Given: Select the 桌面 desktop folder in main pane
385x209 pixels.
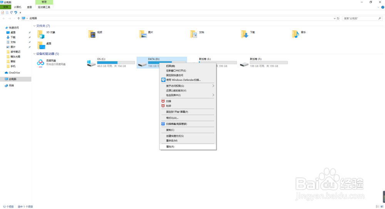Looking at the screenshot, I should [41, 46].
